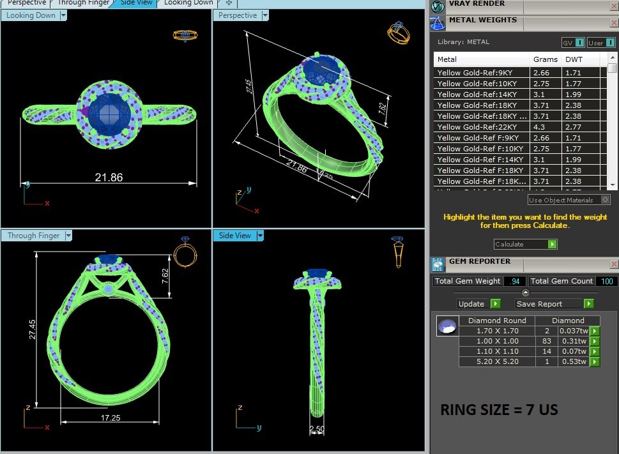
Task: Open the Through Finger viewport dropdown arrow
Action: coord(68,236)
